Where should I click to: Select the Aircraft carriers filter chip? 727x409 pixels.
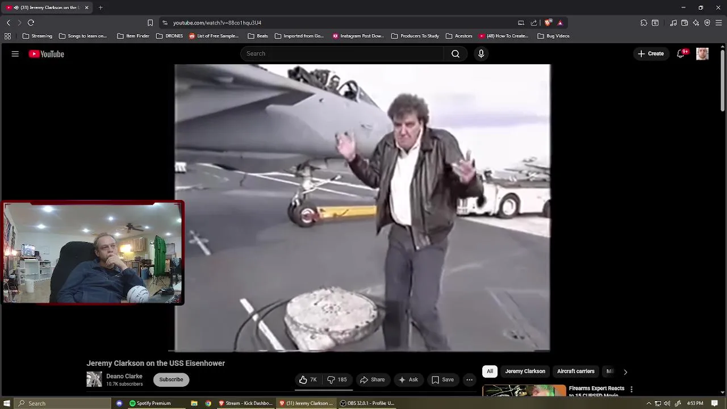coord(575,372)
